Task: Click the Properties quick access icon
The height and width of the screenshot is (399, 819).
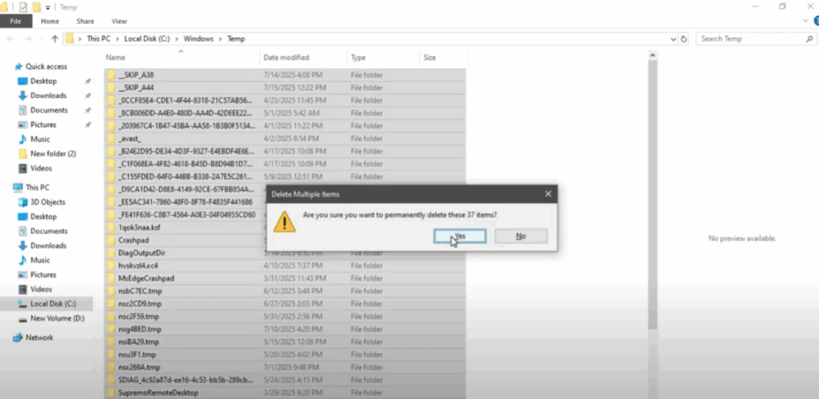Action: [x=23, y=7]
